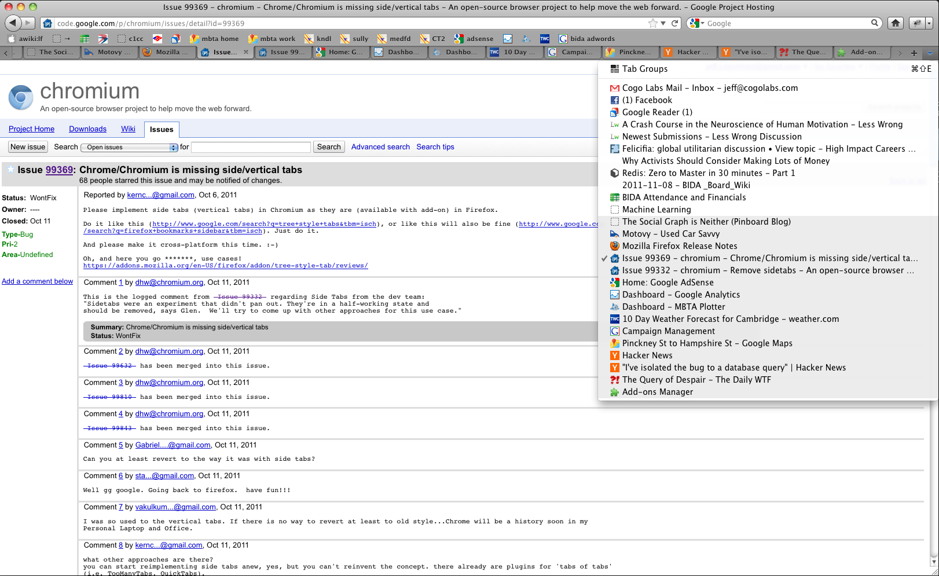Image resolution: width=939 pixels, height=576 pixels.
Task: Select Machine Learning from tab list
Action: click(x=768, y=210)
